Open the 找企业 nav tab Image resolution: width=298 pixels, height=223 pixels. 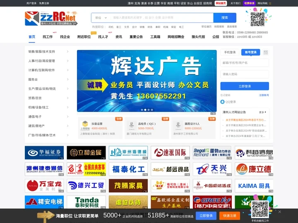[65, 37]
